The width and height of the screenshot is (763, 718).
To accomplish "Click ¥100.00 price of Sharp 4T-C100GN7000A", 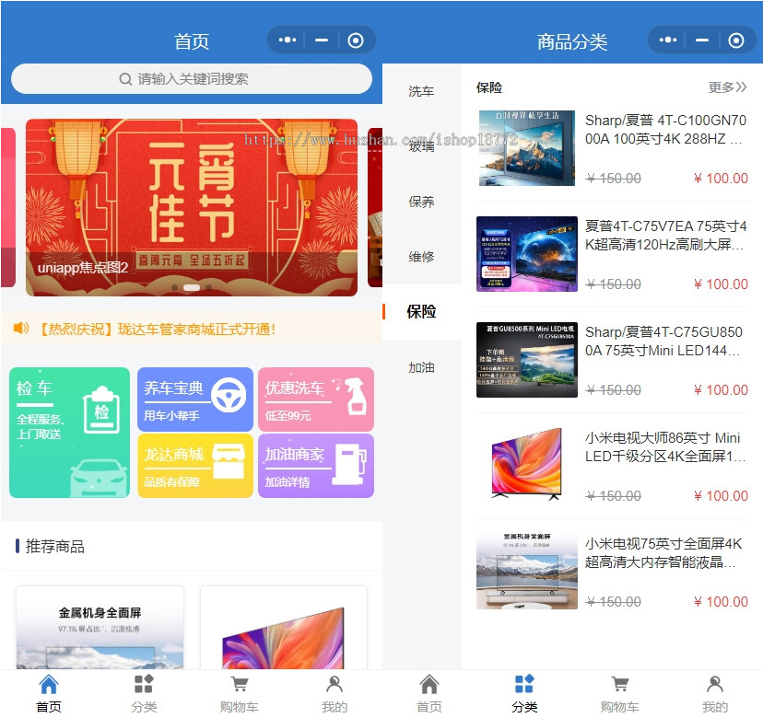I will point(721,179).
